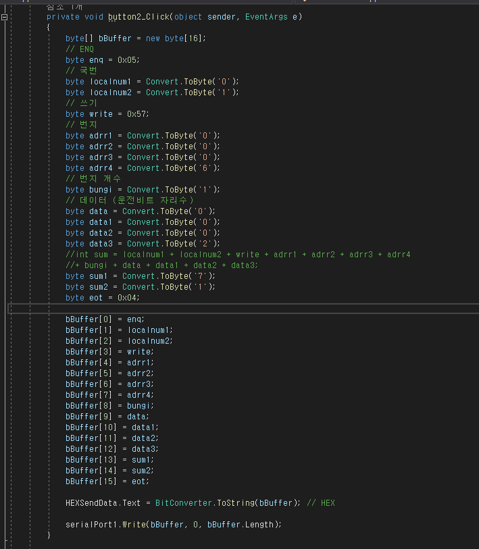
Task: Click the 'bBuffer[10] = data1;' line
Action: click(111, 428)
